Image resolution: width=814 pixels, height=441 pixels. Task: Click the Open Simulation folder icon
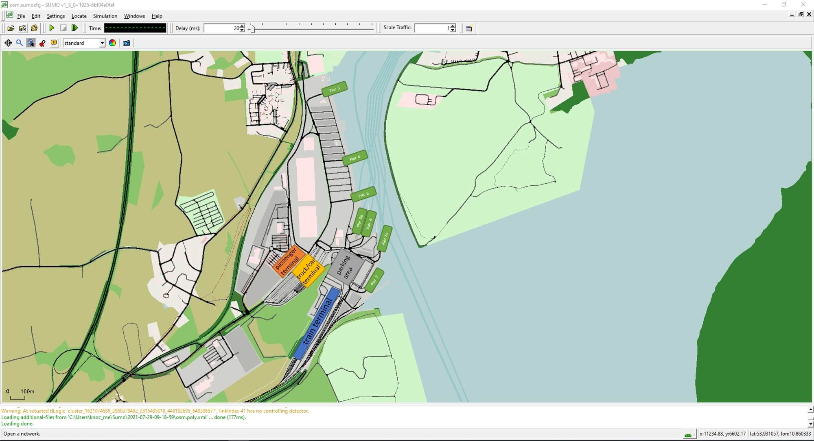click(11, 28)
